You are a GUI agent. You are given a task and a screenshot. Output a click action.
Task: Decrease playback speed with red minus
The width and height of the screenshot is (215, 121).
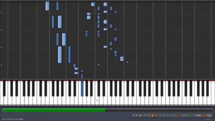pos(179,115)
